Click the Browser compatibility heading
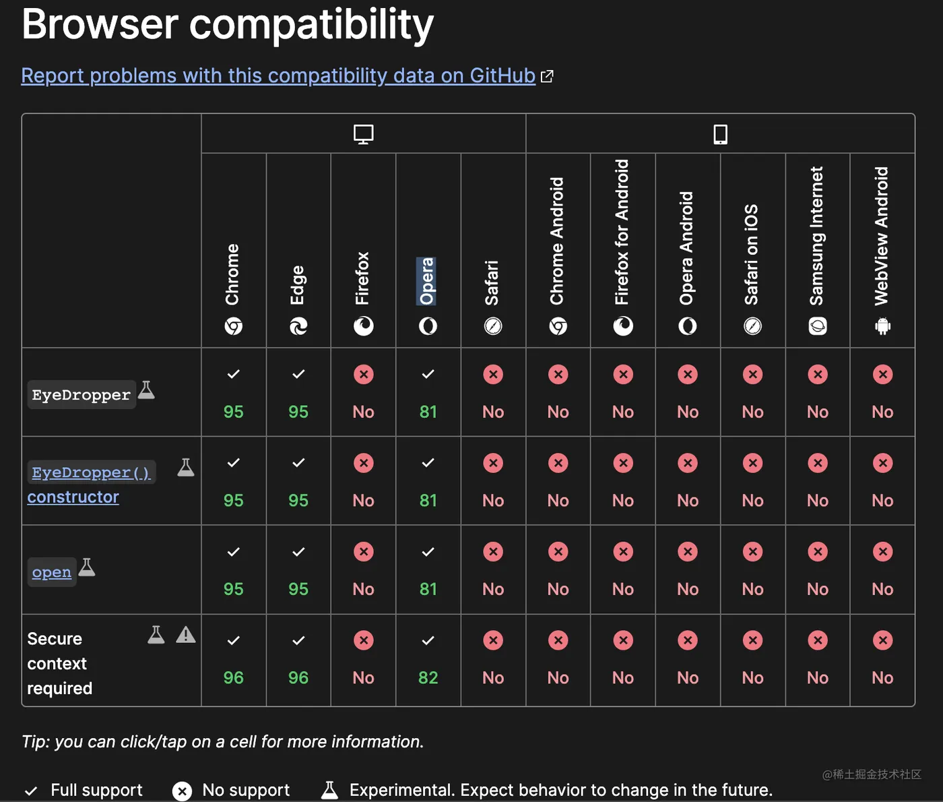943x802 pixels. click(x=228, y=24)
